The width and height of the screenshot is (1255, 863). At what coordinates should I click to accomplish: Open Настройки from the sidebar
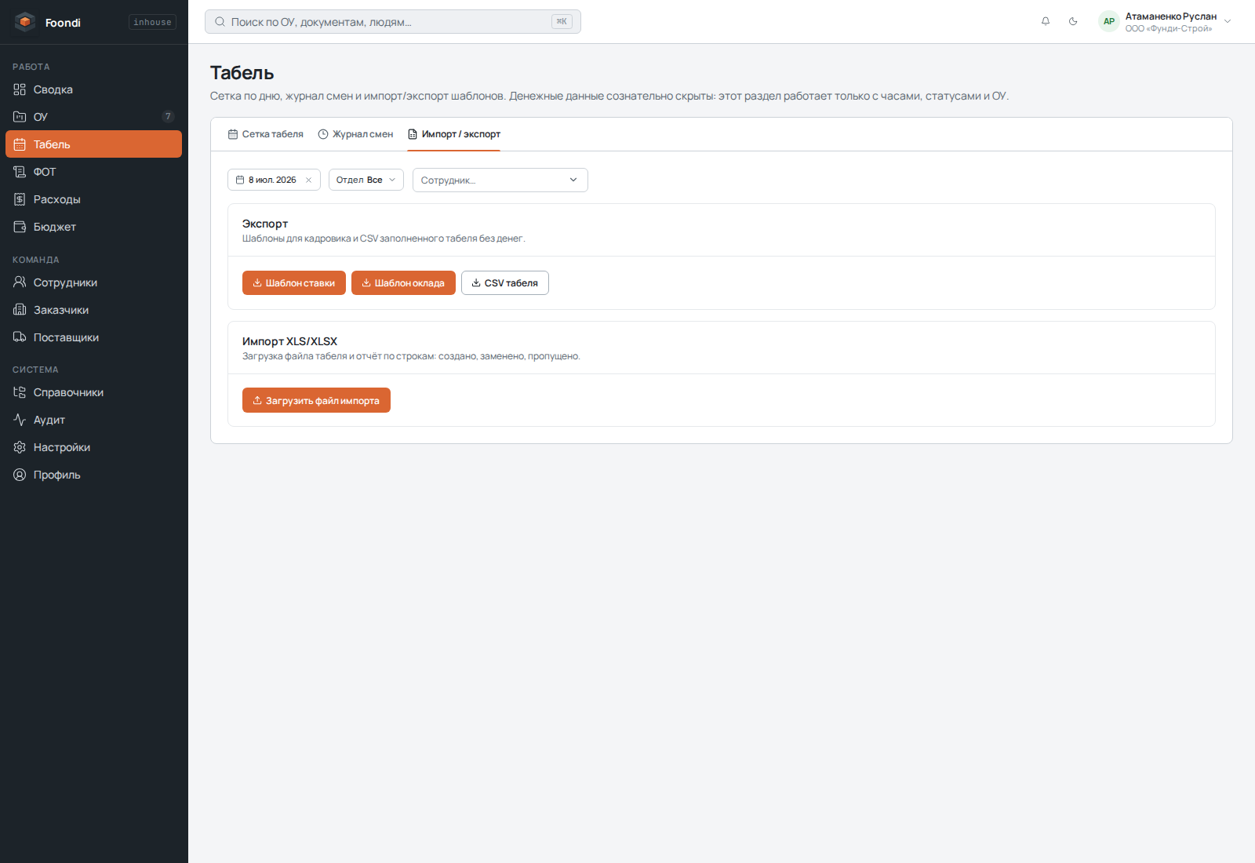tap(94, 447)
